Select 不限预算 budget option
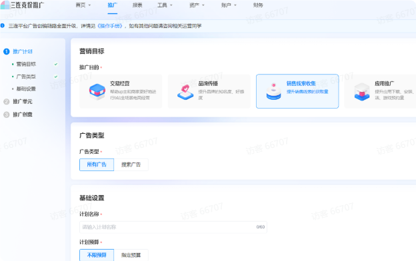This screenshot has height=261, width=416. [x=97, y=255]
